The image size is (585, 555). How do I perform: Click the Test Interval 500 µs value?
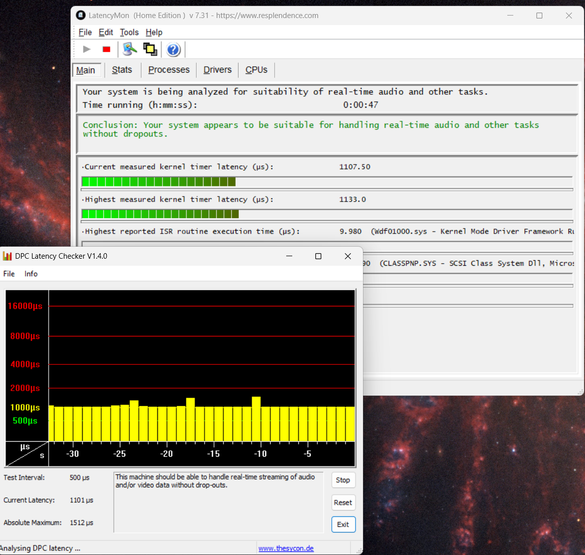79,478
